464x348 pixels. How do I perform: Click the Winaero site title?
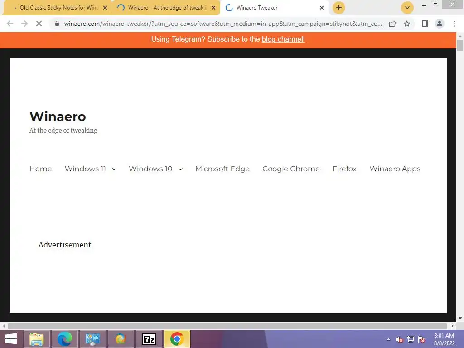(x=58, y=116)
